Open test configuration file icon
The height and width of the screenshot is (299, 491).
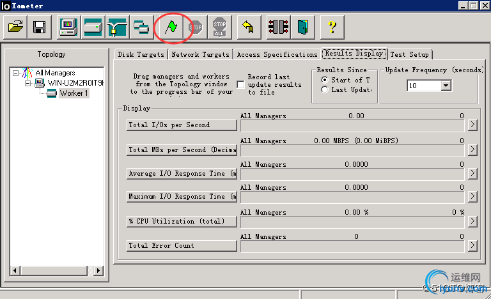(15, 27)
